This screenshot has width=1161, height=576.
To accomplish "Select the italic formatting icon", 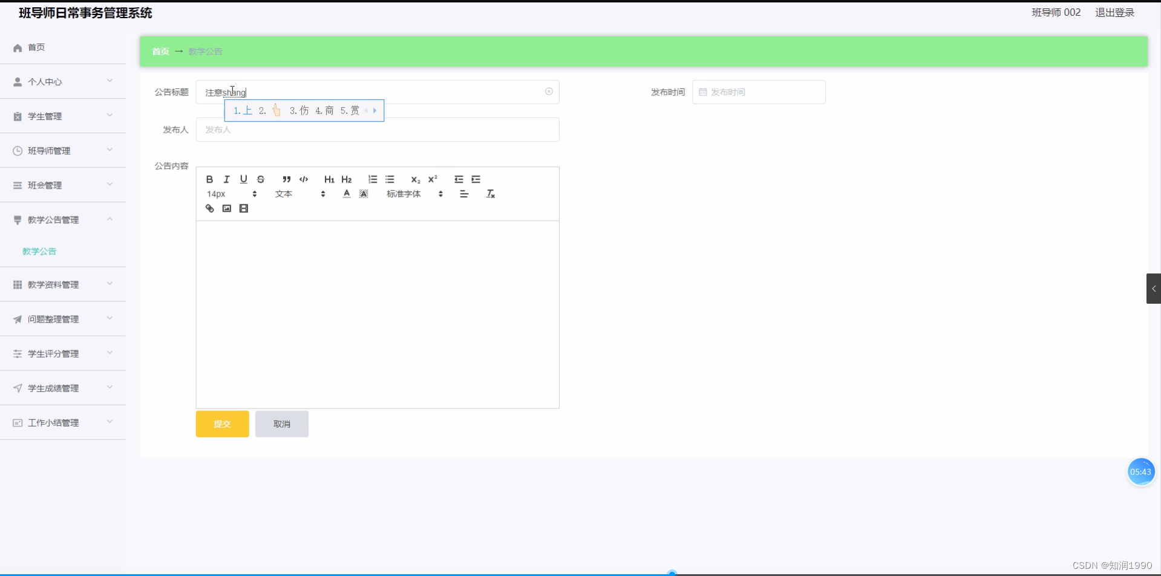I will 226,179.
